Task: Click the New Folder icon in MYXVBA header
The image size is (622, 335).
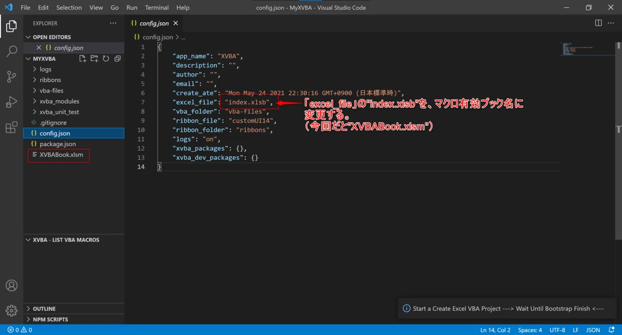Action: 94,59
